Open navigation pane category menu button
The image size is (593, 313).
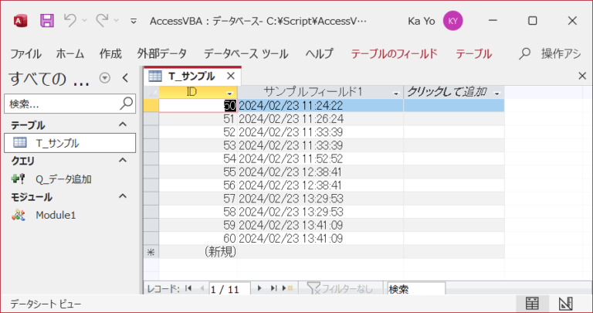point(105,78)
